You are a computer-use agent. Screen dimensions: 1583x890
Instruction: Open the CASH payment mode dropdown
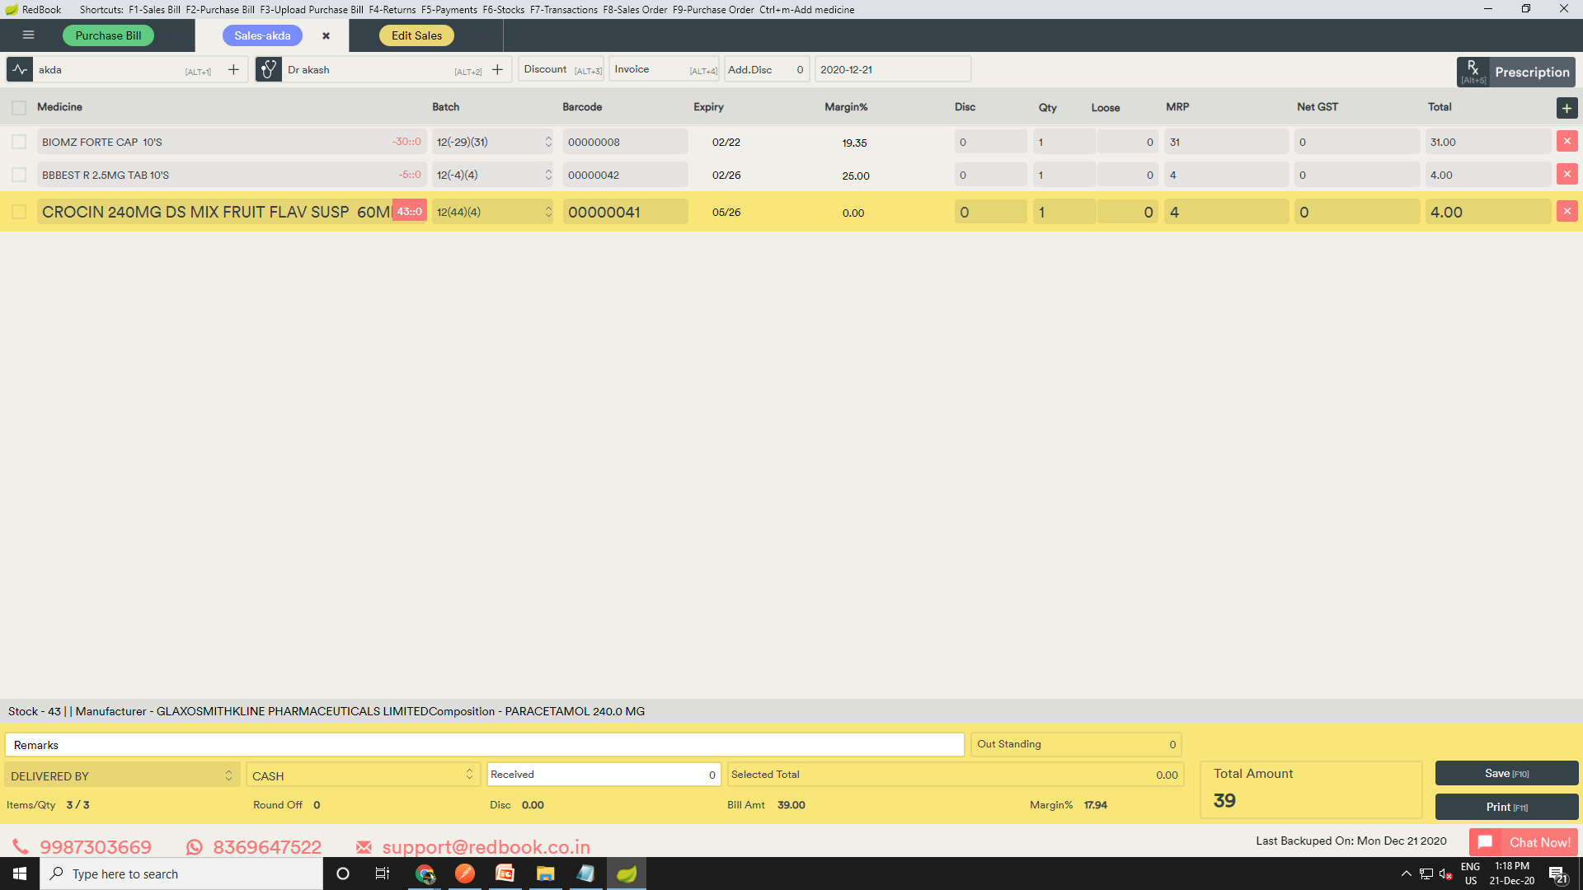[363, 775]
